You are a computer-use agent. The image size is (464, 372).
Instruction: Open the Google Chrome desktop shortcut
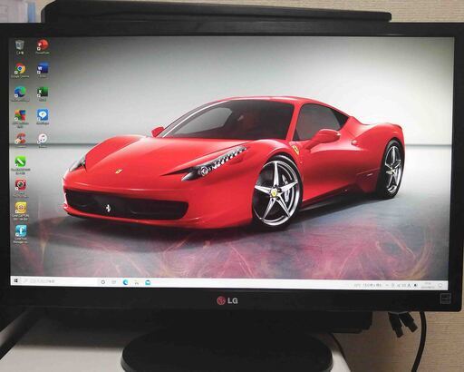coord(20,71)
